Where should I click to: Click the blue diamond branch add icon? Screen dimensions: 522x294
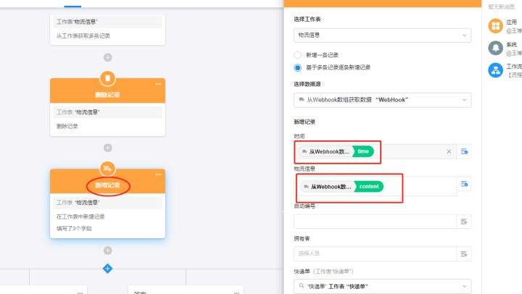(x=107, y=269)
